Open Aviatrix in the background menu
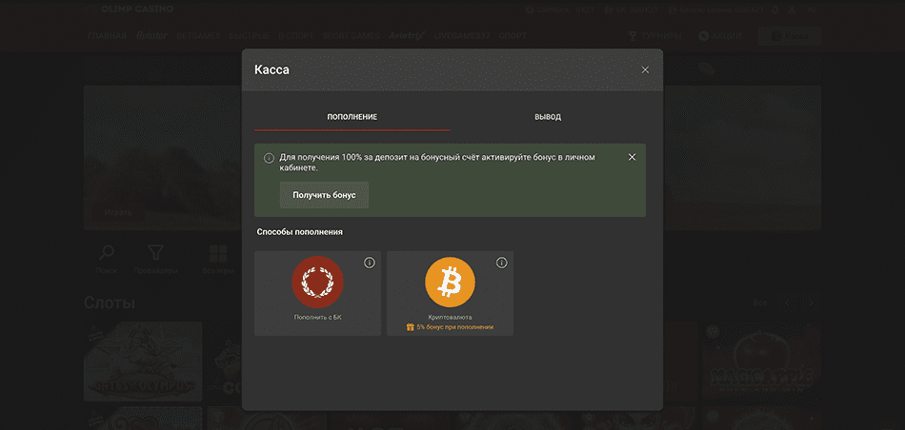 pos(407,36)
